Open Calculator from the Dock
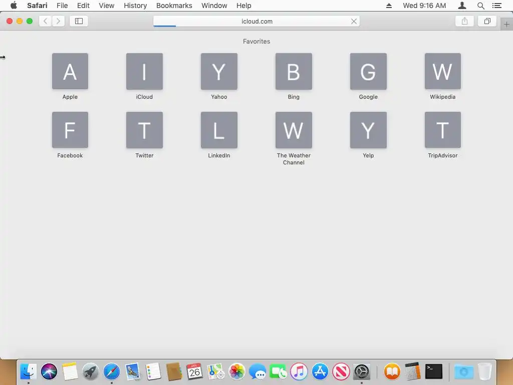This screenshot has width=513, height=385. point(413,371)
